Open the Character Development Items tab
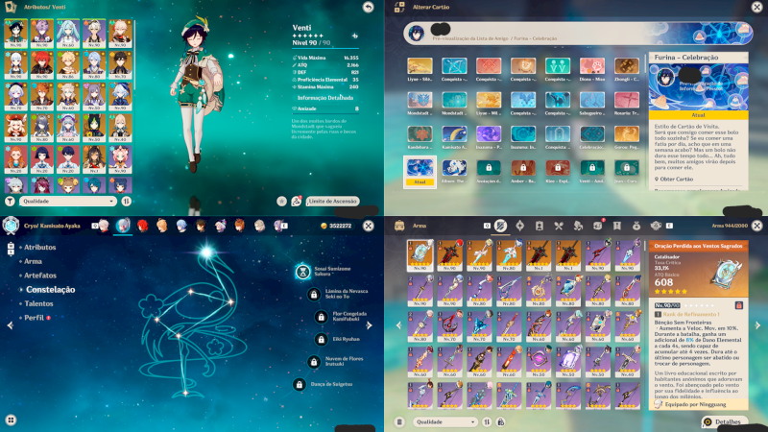The image size is (768, 432). (540, 226)
